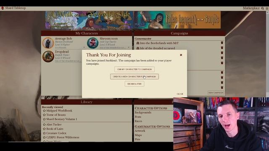Toggle star for CZRPG Forest Wilderness
This screenshot has height=151, width=269.
click(44, 137)
